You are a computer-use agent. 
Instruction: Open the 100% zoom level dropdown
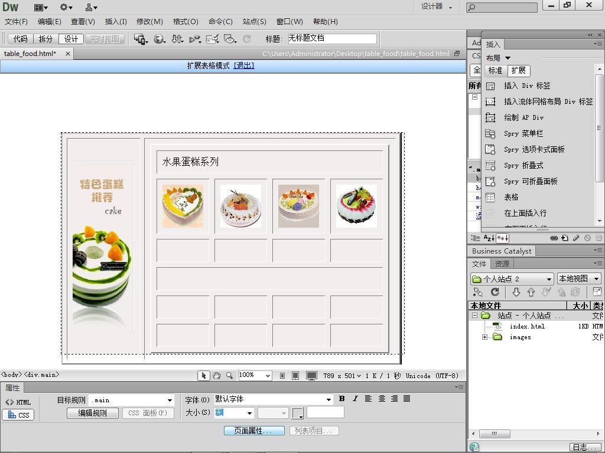[255, 376]
